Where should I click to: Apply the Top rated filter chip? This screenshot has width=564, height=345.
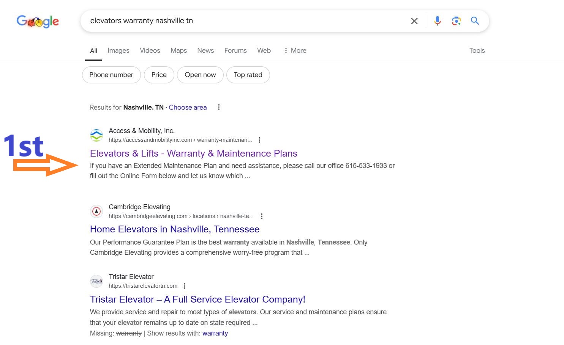248,75
